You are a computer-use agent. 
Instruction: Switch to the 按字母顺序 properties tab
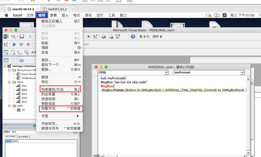(x=11, y=137)
